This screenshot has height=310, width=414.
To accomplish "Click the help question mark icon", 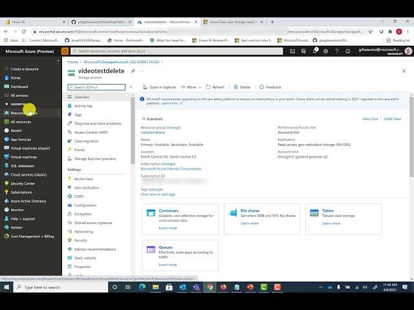I will tap(337, 52).
